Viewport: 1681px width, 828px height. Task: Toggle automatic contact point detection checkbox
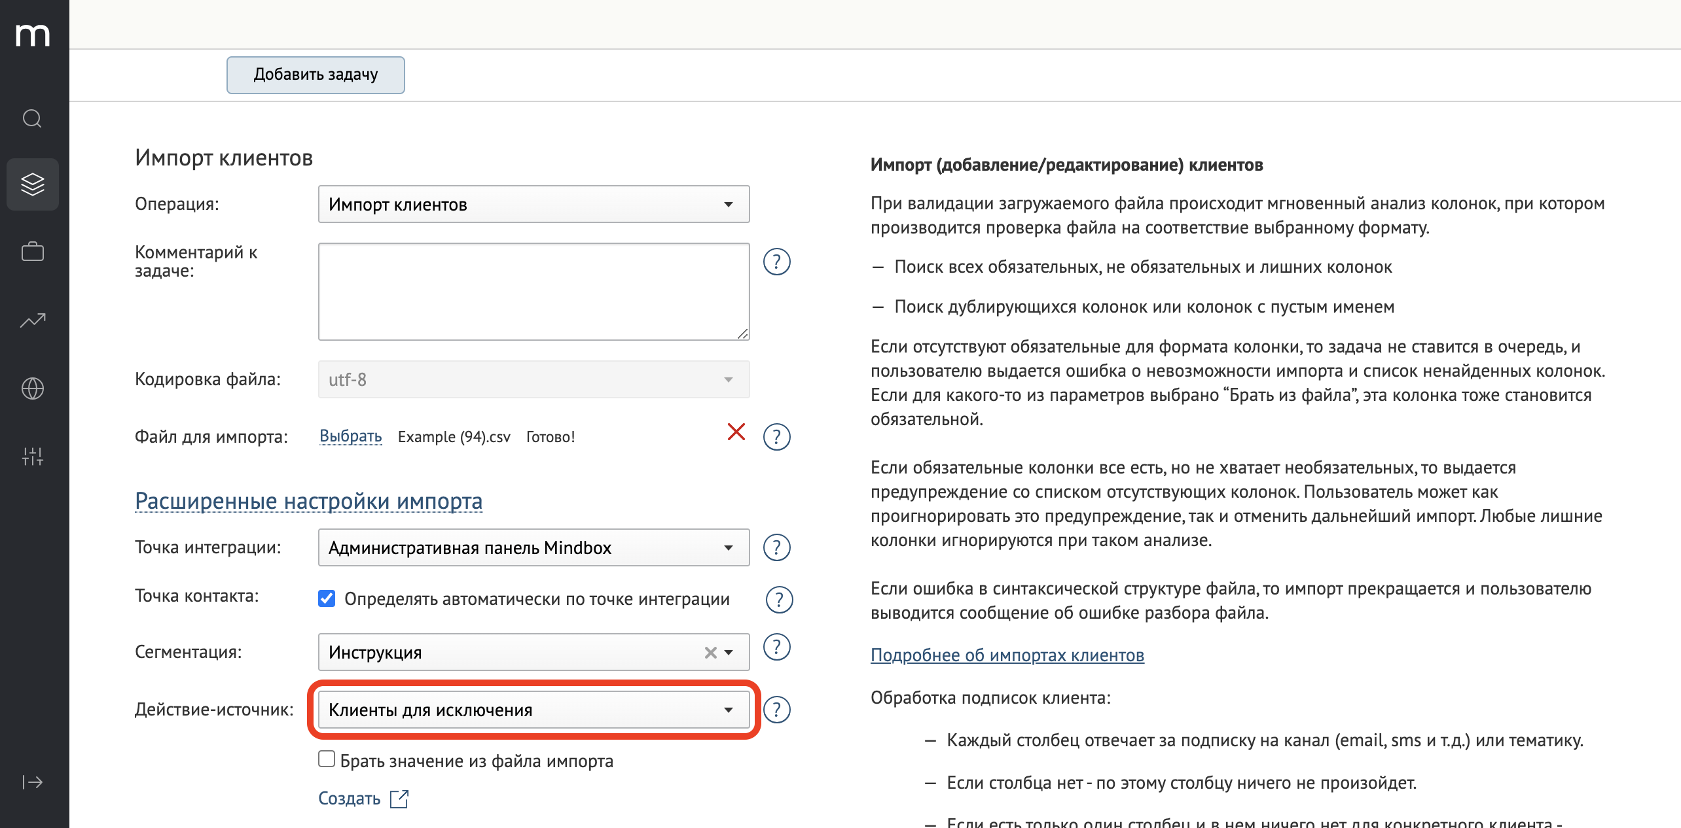pos(327,598)
